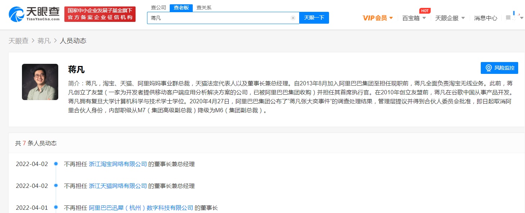Select the 查公司 search tab
This screenshot has height=213, width=525.
[x=159, y=8]
